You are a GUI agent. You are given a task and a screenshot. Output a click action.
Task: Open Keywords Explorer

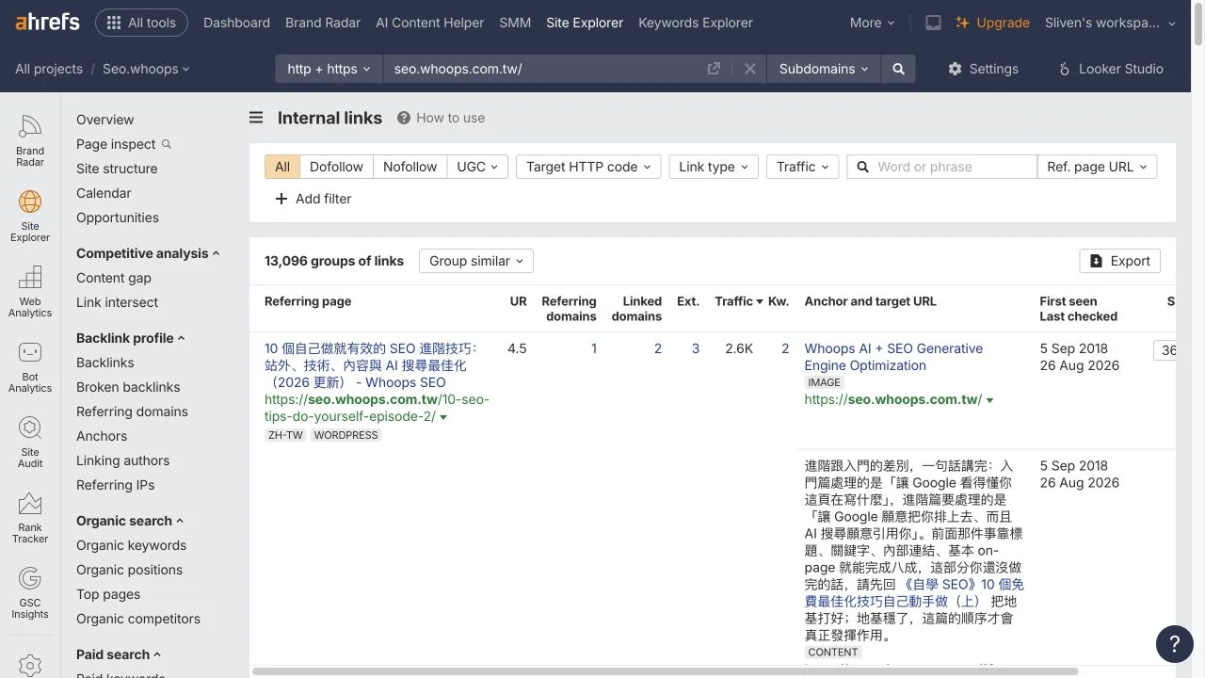pos(696,23)
